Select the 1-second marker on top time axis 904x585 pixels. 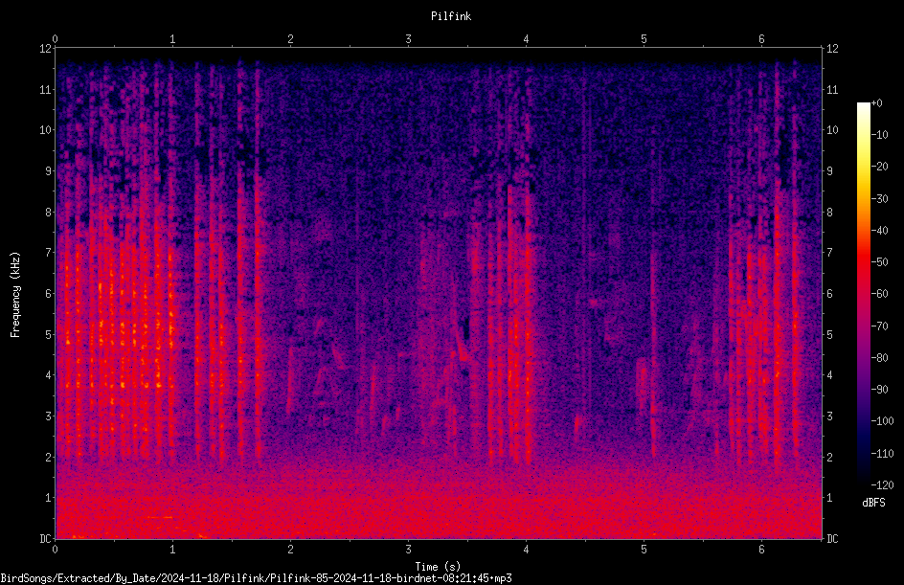(172, 38)
